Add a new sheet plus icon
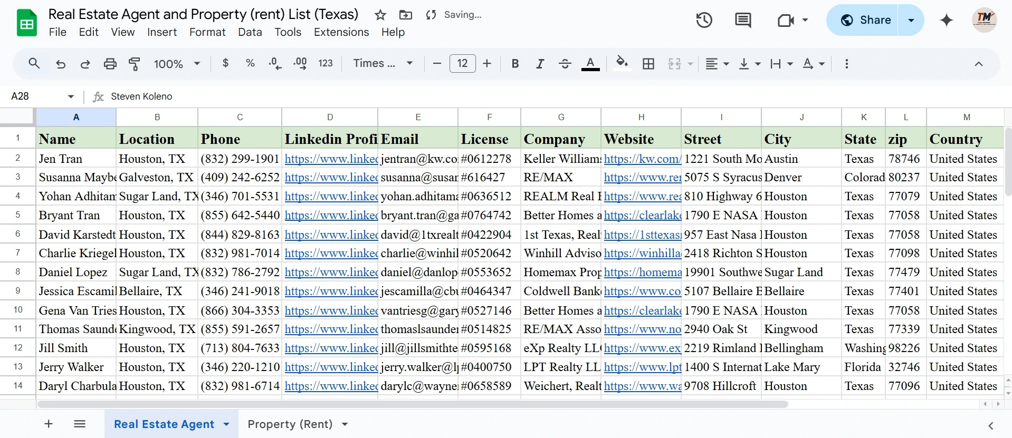The width and height of the screenshot is (1012, 438). 49,424
